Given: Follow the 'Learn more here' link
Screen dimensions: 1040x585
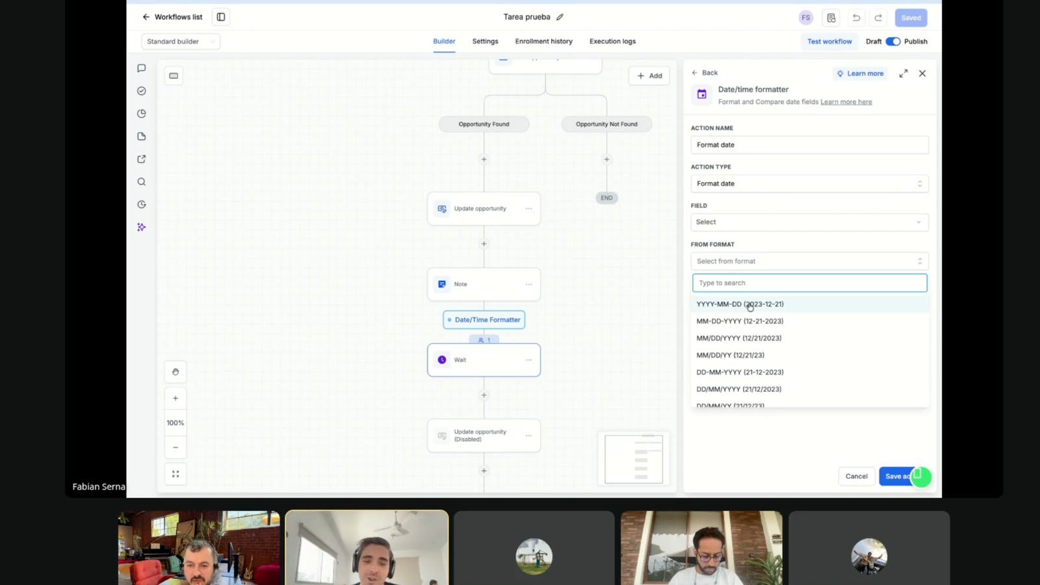Looking at the screenshot, I should pyautogui.click(x=846, y=102).
